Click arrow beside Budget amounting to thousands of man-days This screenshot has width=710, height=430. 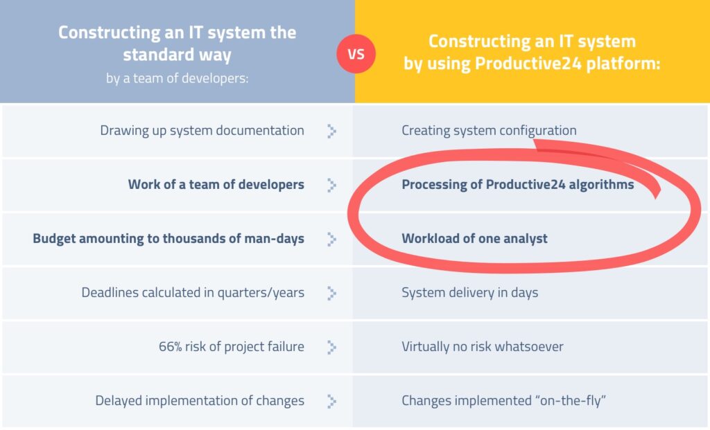(x=332, y=239)
